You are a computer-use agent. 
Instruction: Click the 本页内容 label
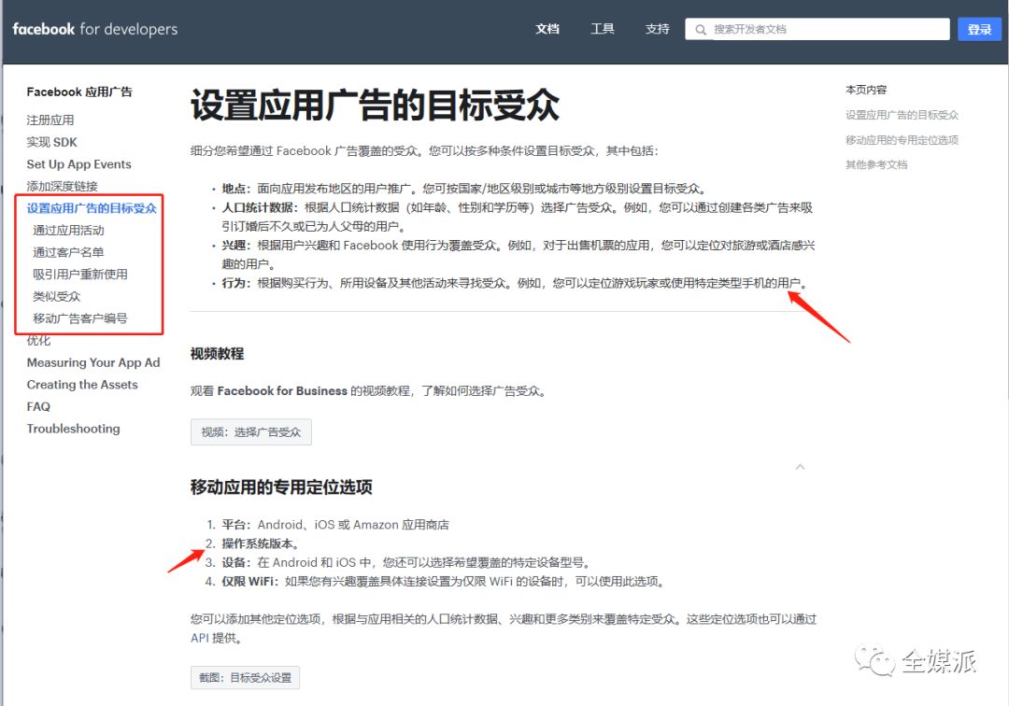(866, 90)
